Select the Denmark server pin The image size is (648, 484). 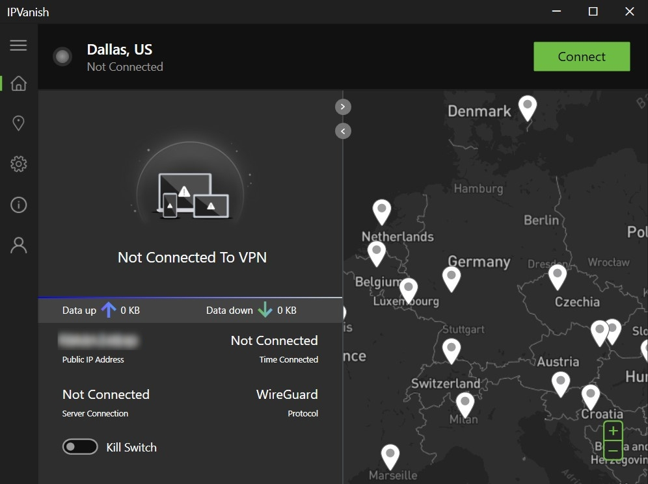point(528,108)
